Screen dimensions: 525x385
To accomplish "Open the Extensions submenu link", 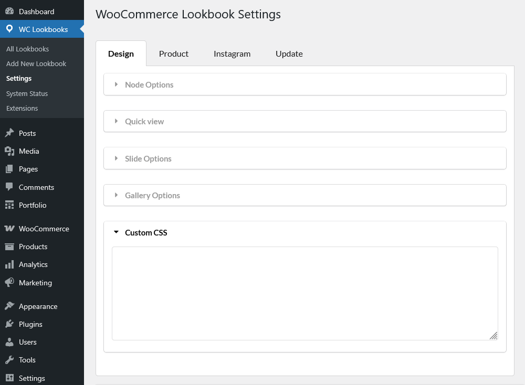I will pyautogui.click(x=22, y=109).
